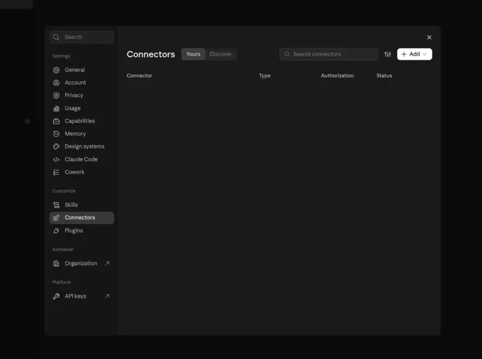Click the external link arrow beside API keys
The image size is (482, 359).
(x=107, y=296)
